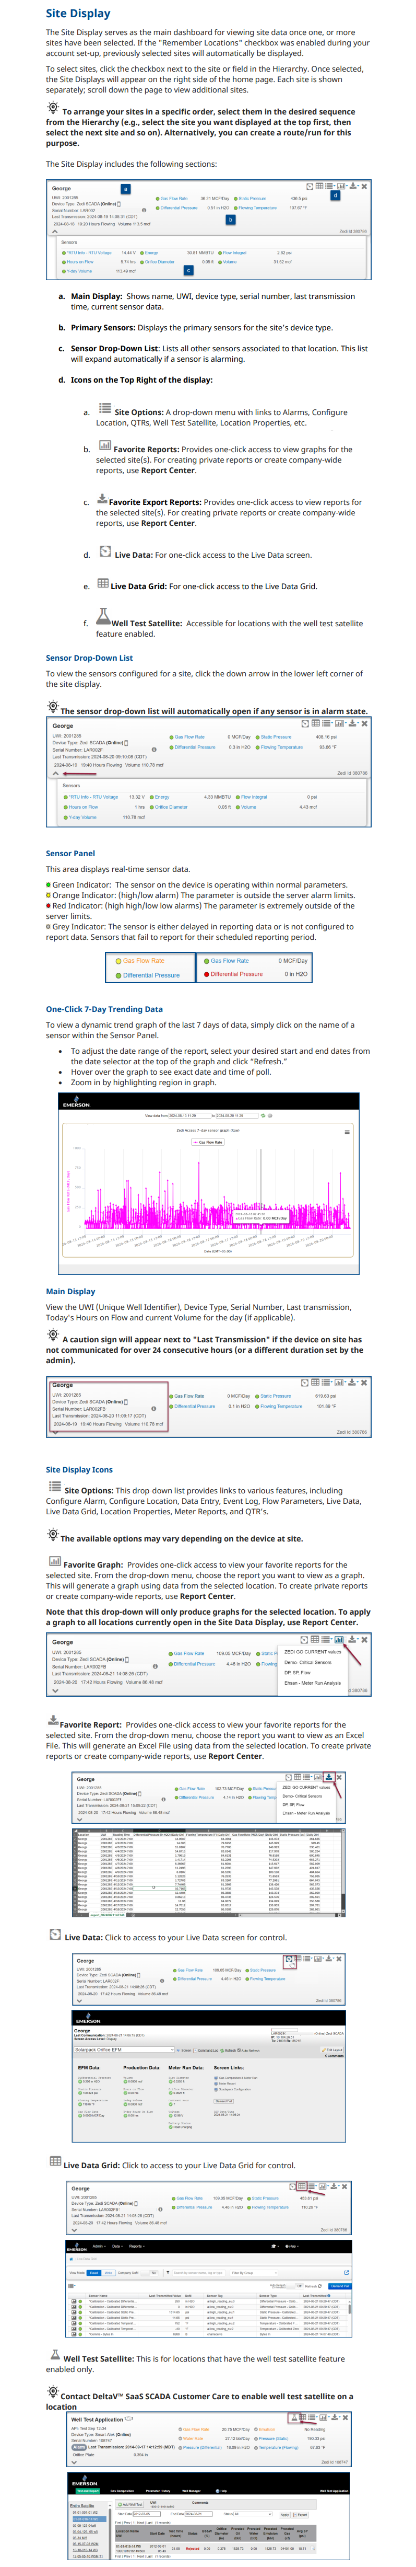This screenshot has height=2567, width=416.
Task: Click green refresh icon beside trend graph dates
Action: (264, 1116)
